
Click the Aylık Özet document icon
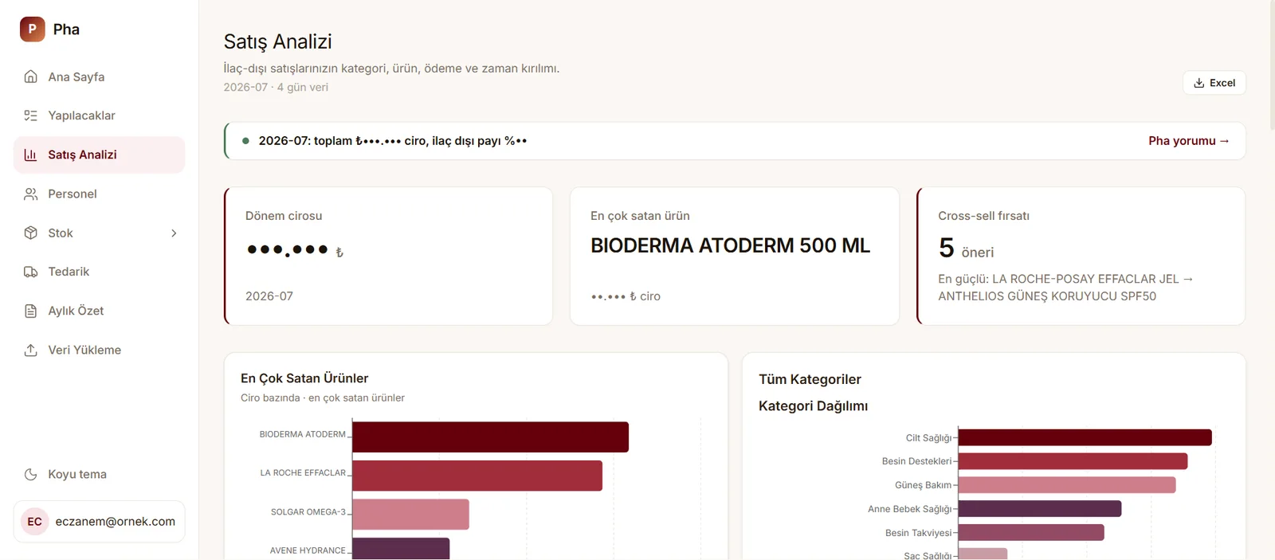coord(31,311)
